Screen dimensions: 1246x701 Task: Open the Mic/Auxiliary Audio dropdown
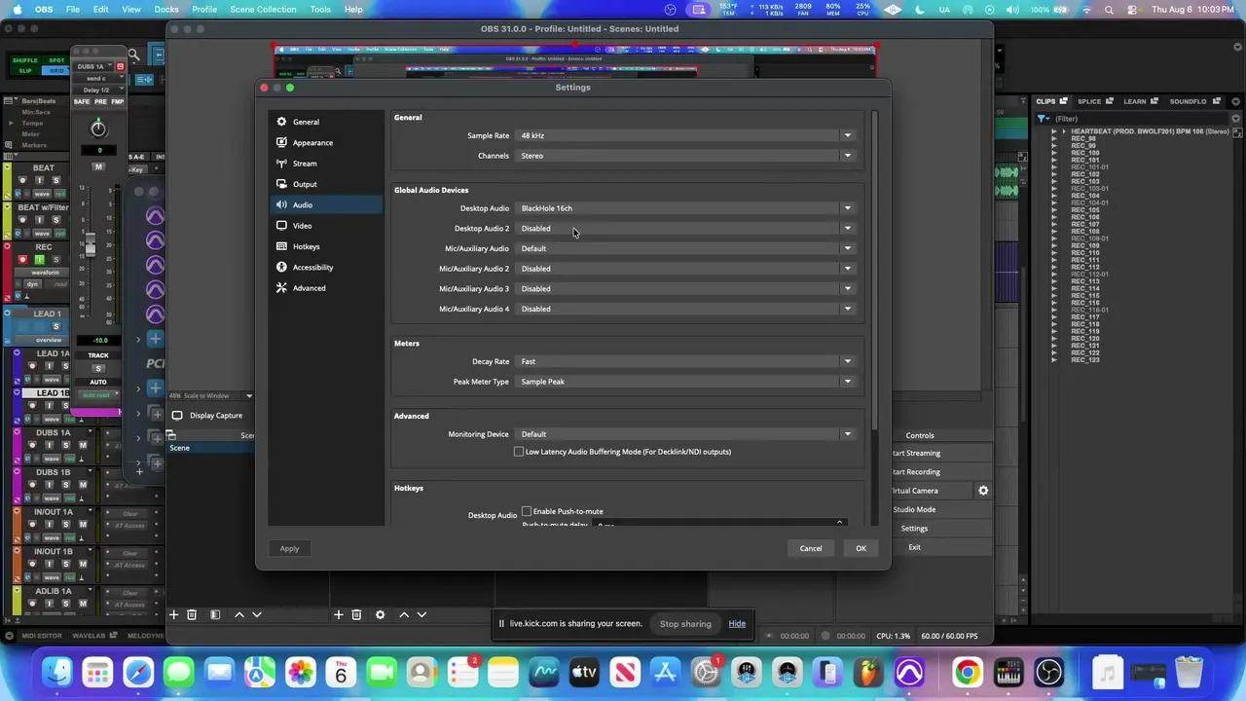click(x=686, y=248)
